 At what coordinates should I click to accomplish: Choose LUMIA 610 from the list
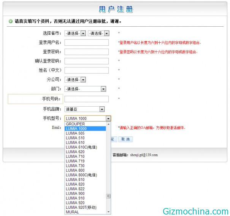pyautogui.click(x=85, y=142)
